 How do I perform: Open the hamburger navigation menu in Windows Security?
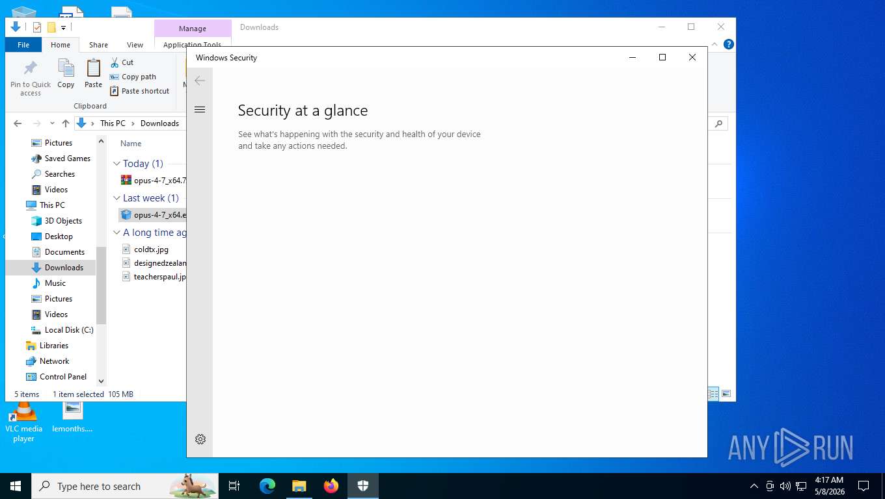(x=200, y=109)
